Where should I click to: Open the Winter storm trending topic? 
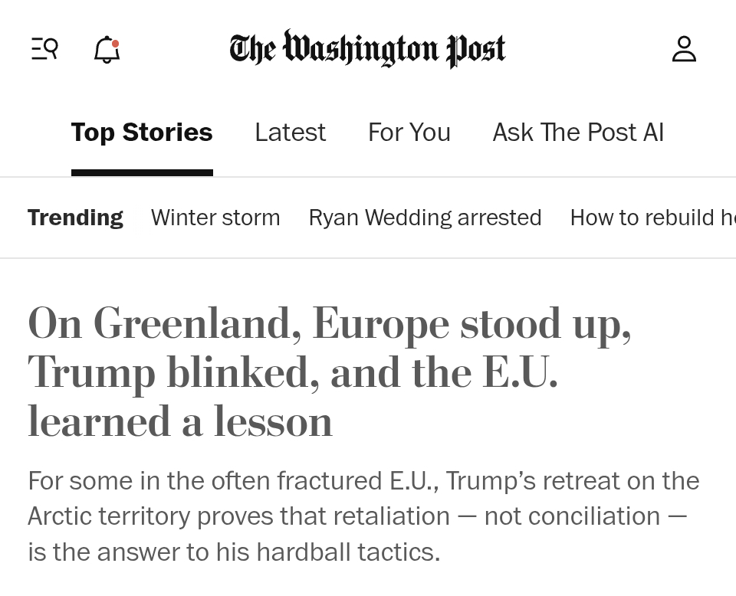tap(215, 218)
